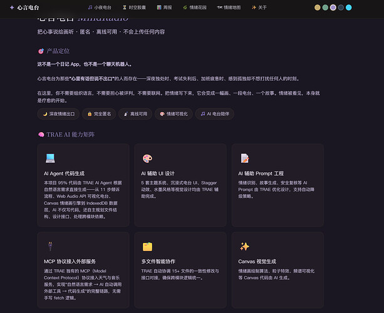This screenshot has height=313, width=384.
Task: Click the lock icon in 完全匿名
Action: (90, 114)
